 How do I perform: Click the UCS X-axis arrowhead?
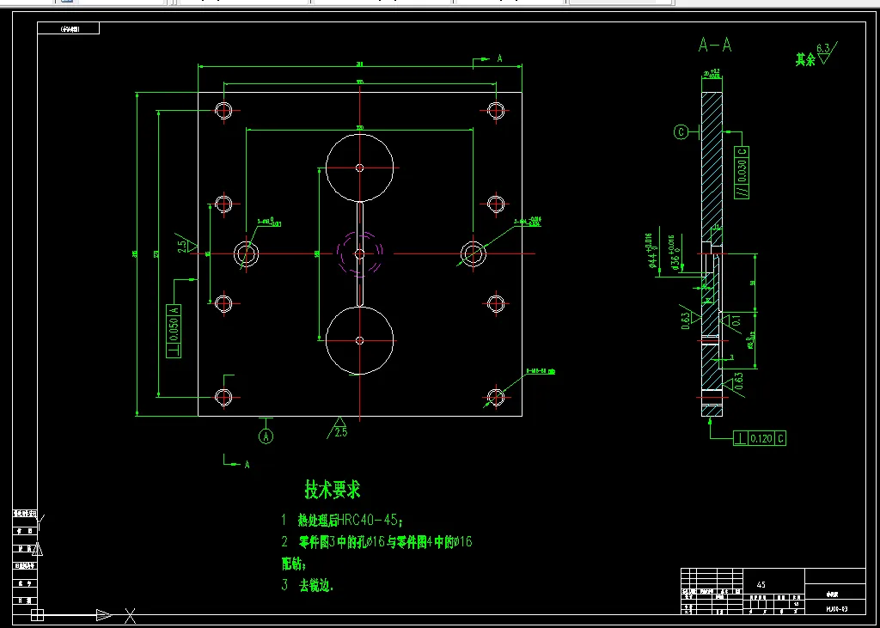coord(104,615)
